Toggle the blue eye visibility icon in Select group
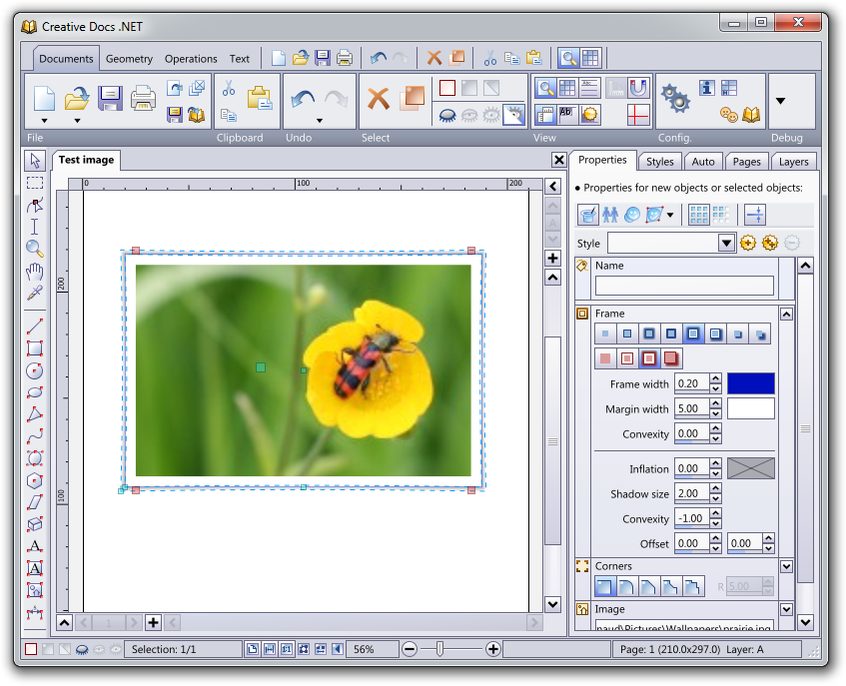 click(447, 116)
